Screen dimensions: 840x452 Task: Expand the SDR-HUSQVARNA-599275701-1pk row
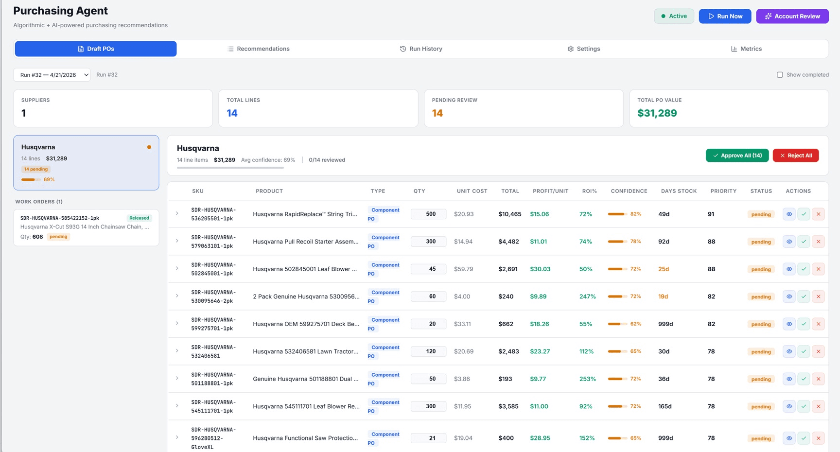pyautogui.click(x=177, y=323)
